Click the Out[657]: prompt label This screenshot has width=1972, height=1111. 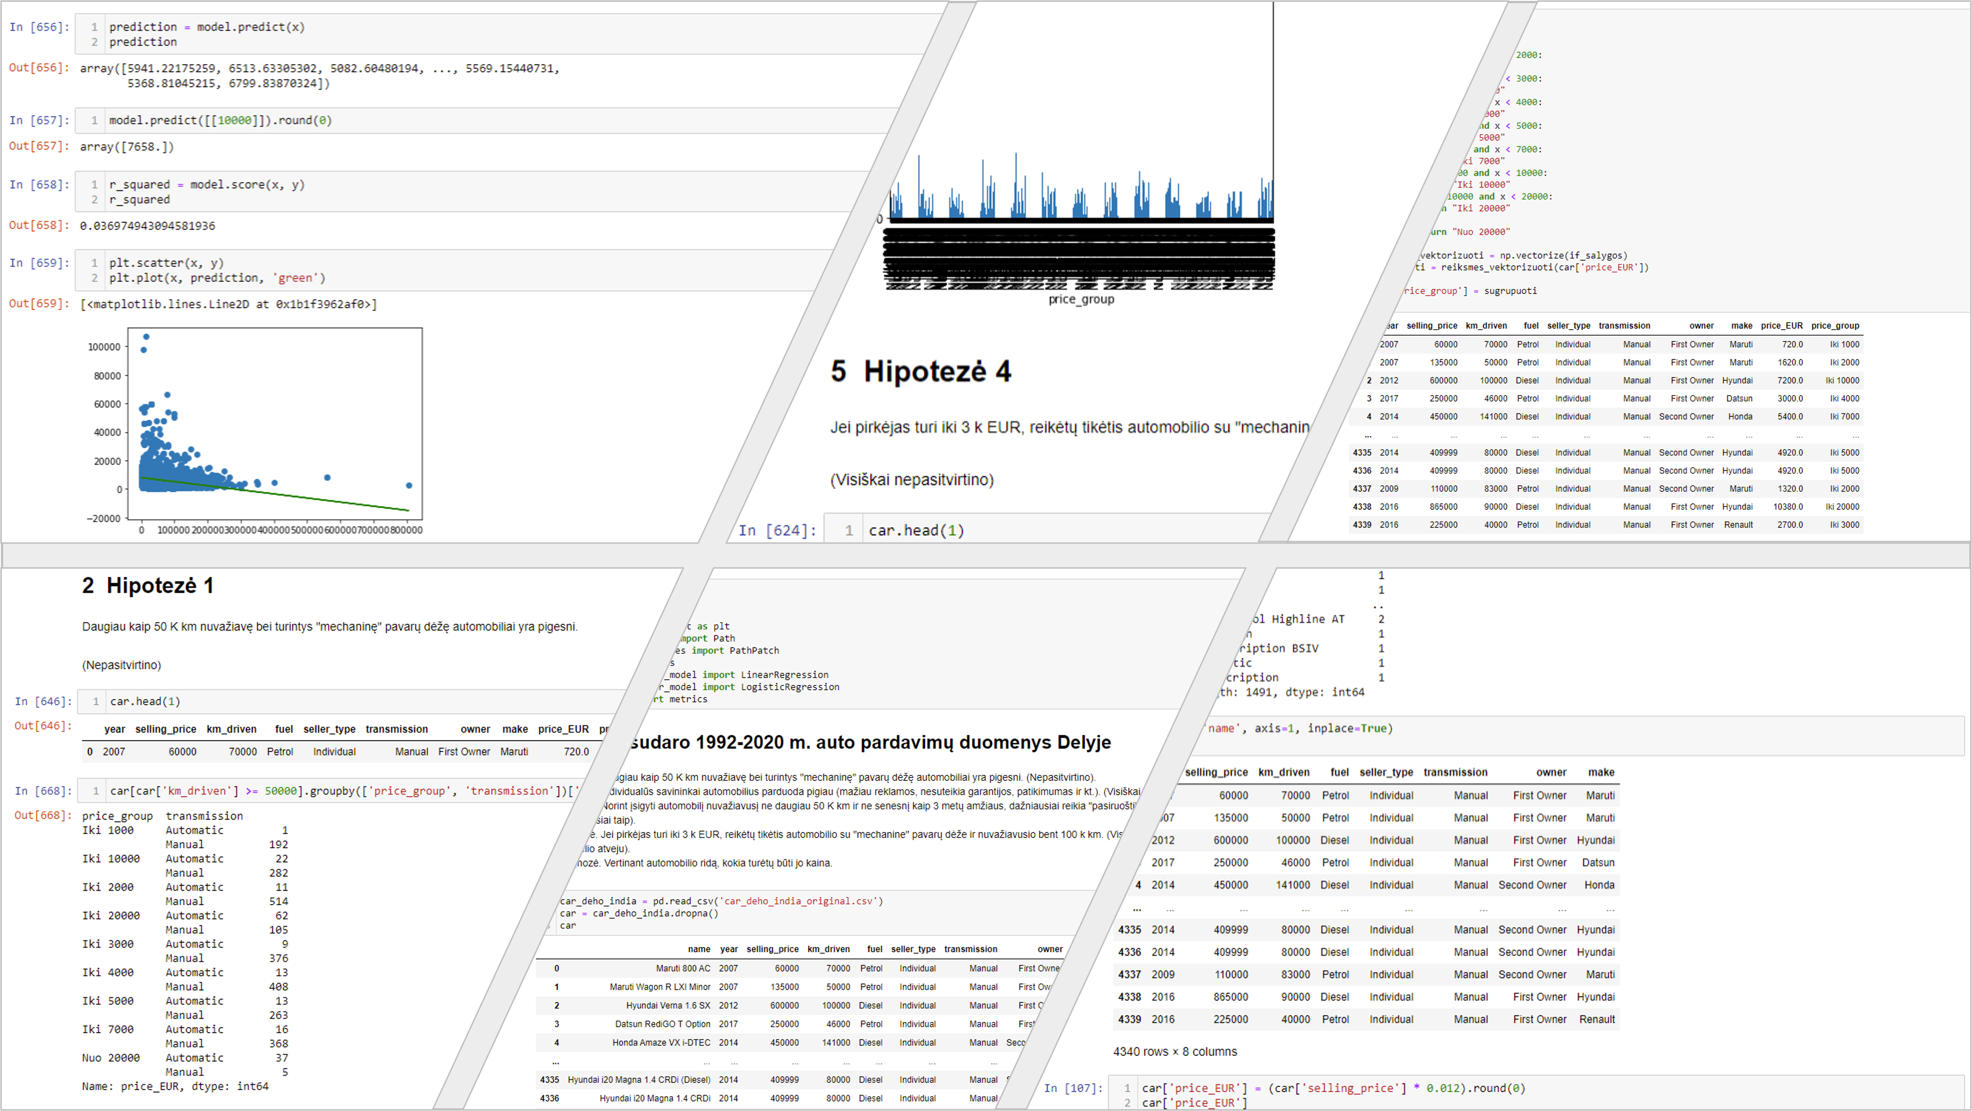click(40, 145)
